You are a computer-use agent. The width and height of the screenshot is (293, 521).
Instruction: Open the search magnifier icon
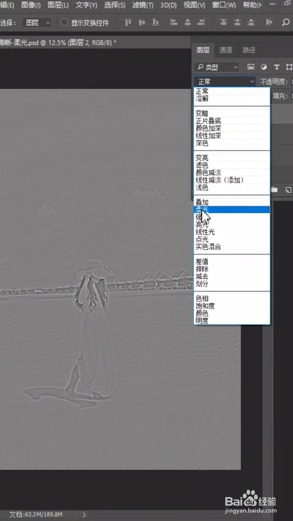(x=286, y=22)
